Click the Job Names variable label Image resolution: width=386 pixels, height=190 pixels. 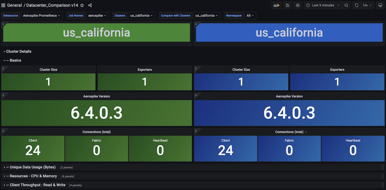tap(76, 15)
